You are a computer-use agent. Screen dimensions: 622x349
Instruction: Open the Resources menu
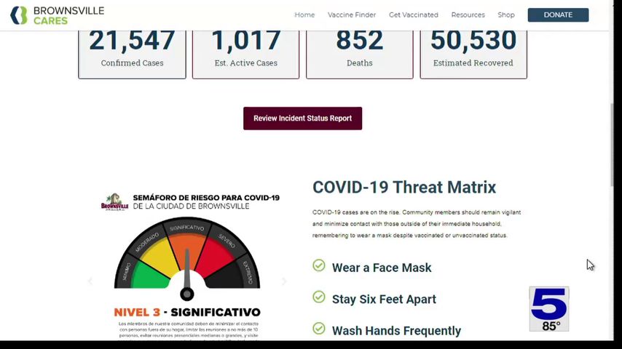(x=468, y=15)
